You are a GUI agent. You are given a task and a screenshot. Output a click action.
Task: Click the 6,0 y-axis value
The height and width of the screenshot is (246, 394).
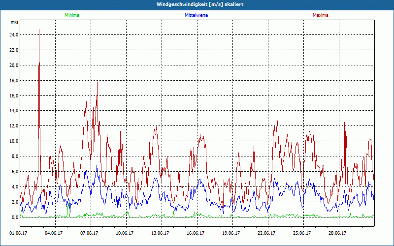click(15, 171)
